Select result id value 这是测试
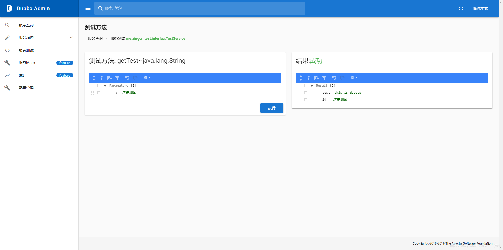The height and width of the screenshot is (250, 503). pos(340,100)
